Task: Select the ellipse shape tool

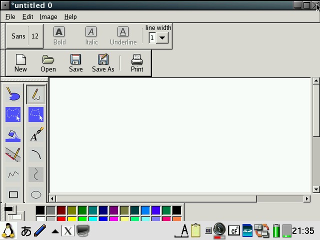Action: [x=35, y=194]
